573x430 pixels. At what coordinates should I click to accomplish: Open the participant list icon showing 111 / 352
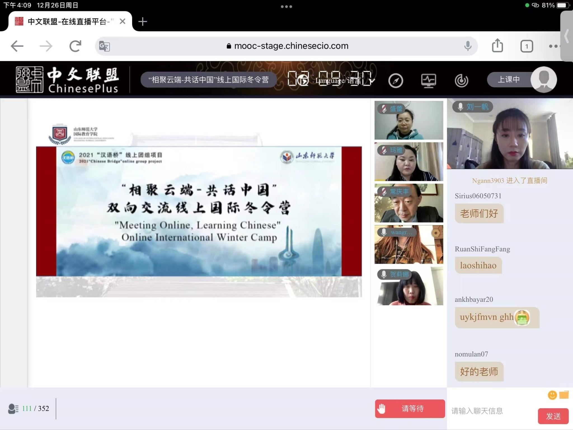(13, 409)
